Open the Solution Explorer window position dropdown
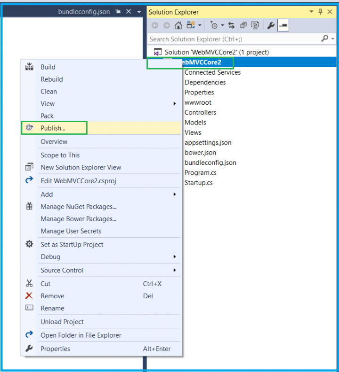 click(311, 12)
